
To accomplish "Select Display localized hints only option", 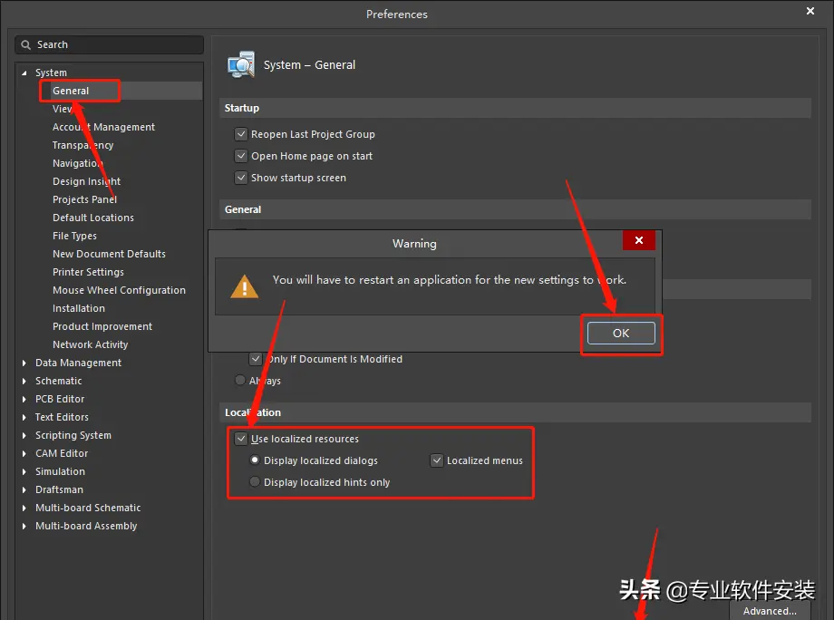I will pos(255,481).
